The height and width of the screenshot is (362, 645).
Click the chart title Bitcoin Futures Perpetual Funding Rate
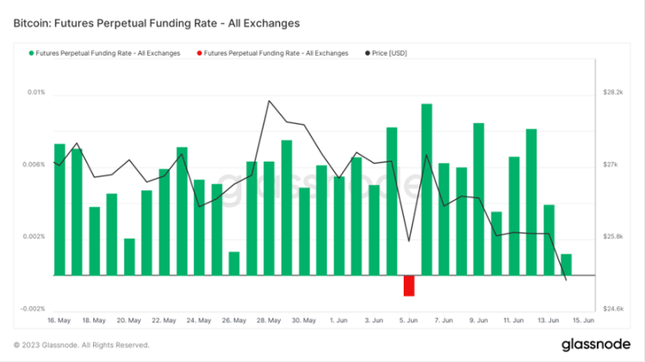tap(157, 23)
